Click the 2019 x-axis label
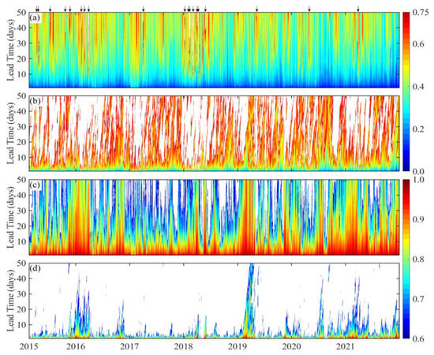This screenshot has width=434, height=355. tap(238, 346)
